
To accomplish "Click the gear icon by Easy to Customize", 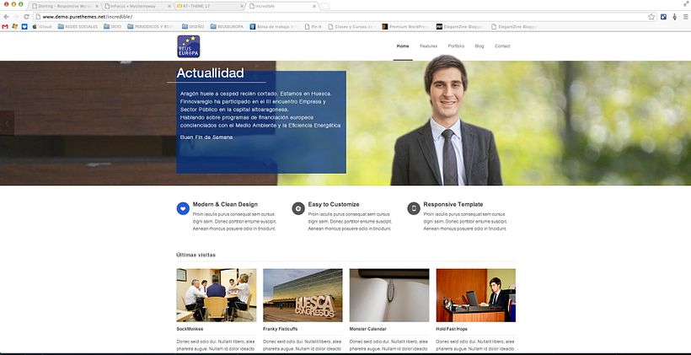I will 298,208.
